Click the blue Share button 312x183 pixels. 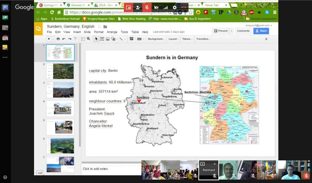[261, 31]
